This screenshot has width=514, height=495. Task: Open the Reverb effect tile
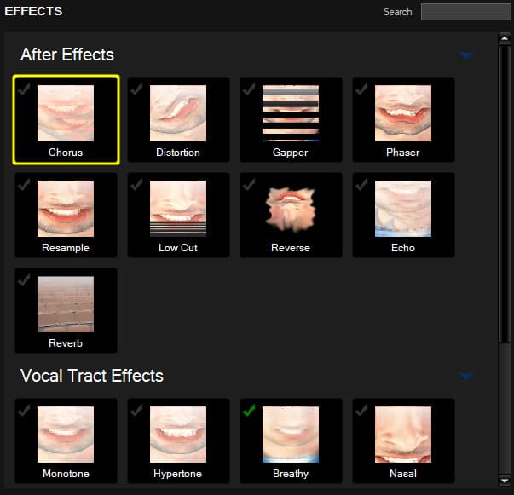[66, 304]
